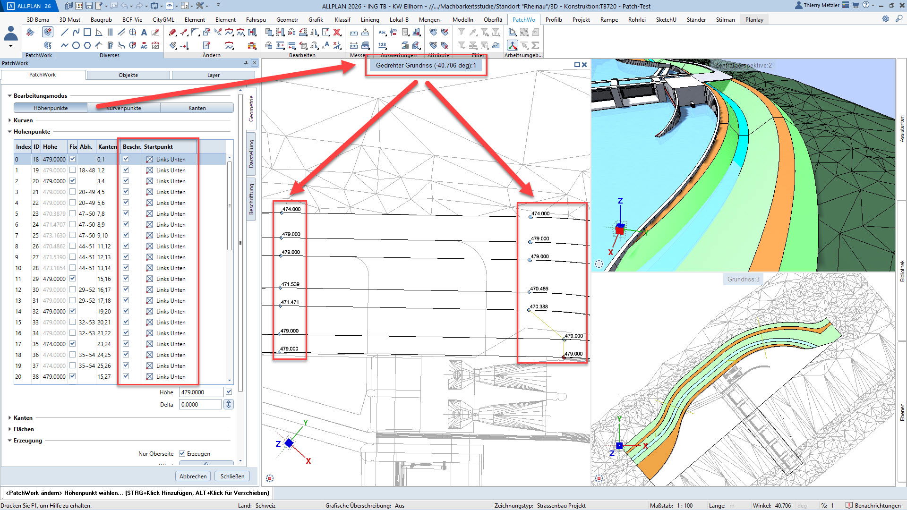
Task: Click the user-defined coordinate system icon
Action: (513, 46)
